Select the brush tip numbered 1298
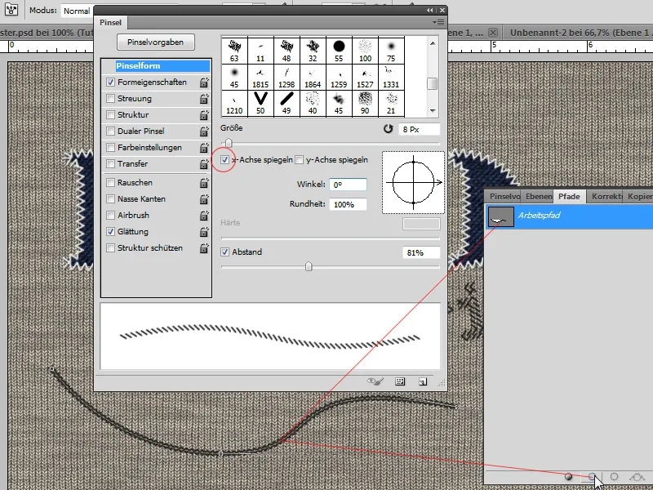 coord(287,77)
